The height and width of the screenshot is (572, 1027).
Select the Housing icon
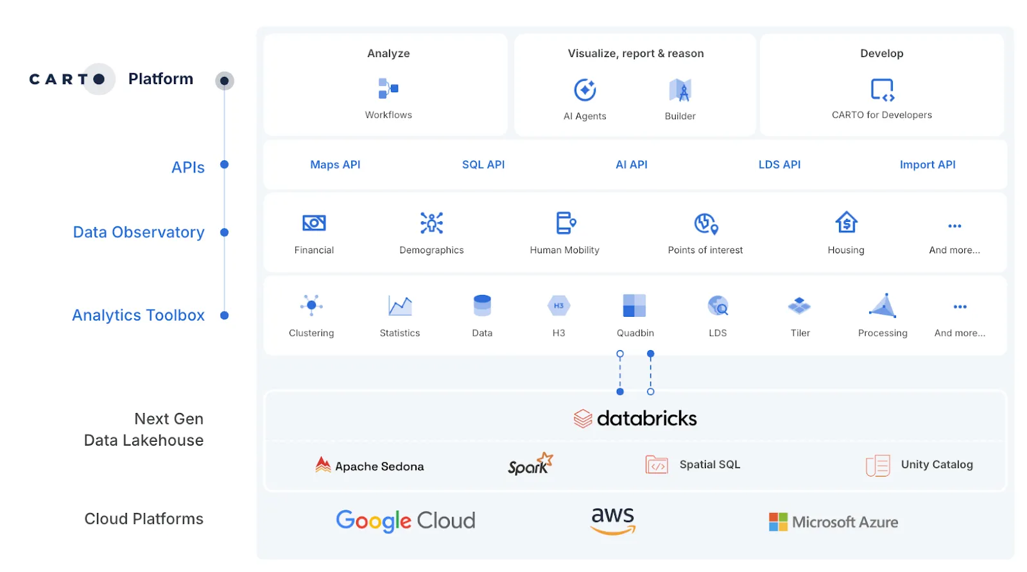point(846,223)
